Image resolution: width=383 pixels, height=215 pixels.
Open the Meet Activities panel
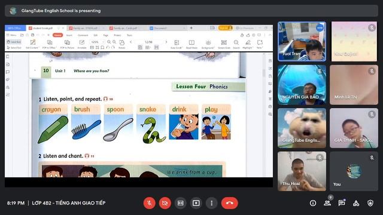click(x=356, y=203)
